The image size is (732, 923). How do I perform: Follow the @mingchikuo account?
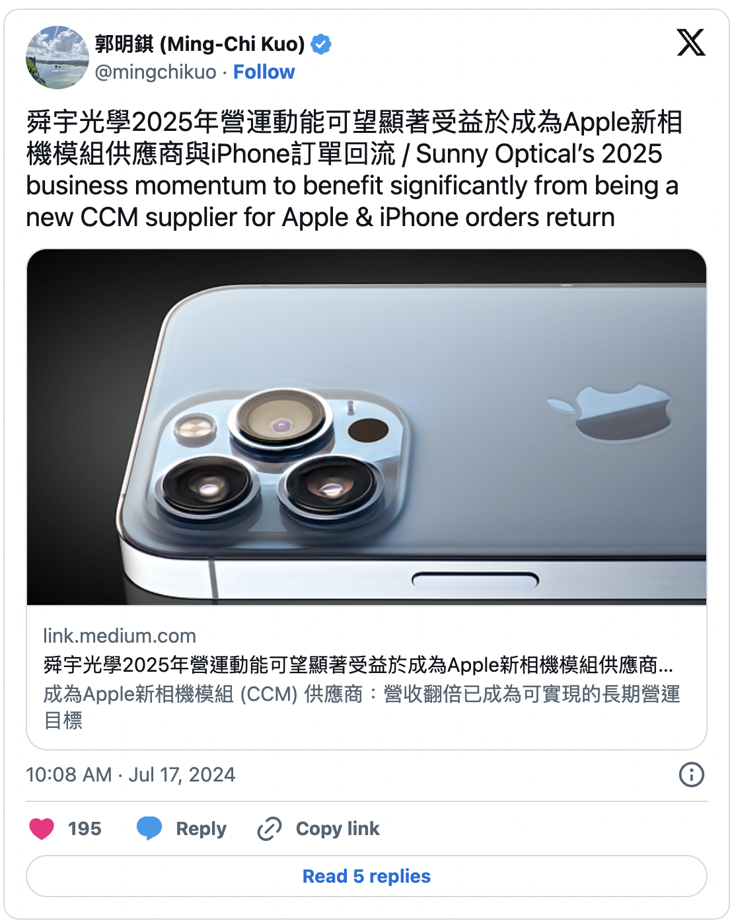point(264,72)
